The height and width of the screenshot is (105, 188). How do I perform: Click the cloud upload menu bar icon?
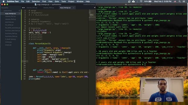[x=133, y=1]
